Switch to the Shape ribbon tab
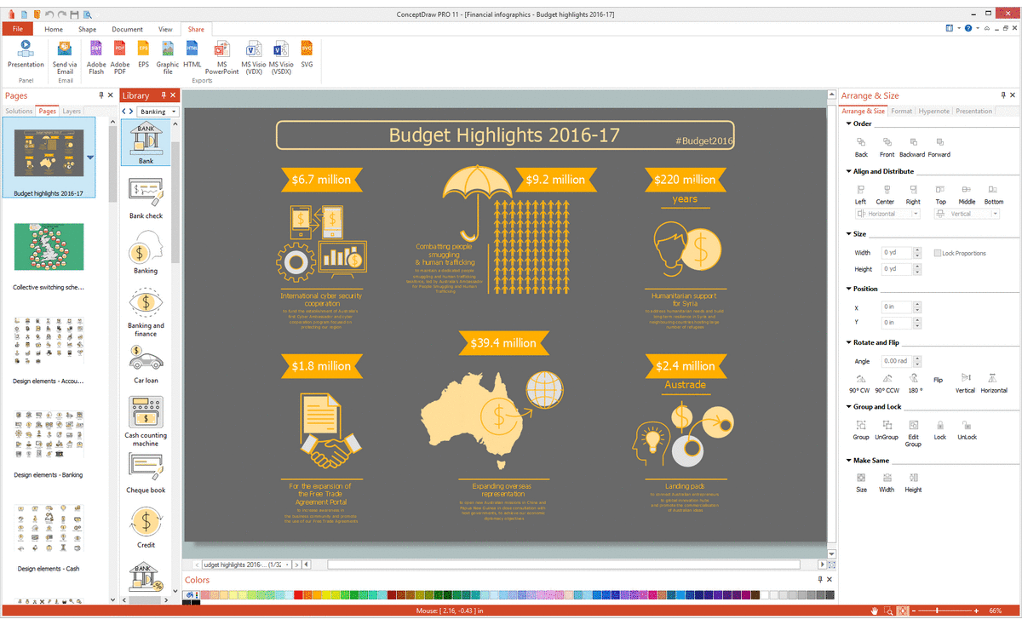 coord(87,29)
